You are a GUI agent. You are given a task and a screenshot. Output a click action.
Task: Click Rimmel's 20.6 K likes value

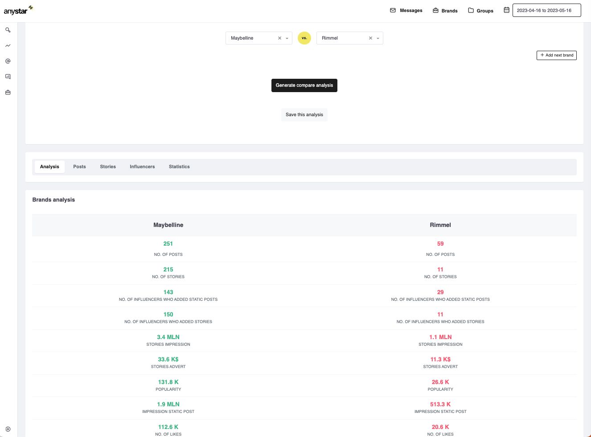click(440, 427)
